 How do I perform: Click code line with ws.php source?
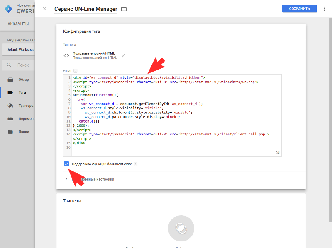166,82
